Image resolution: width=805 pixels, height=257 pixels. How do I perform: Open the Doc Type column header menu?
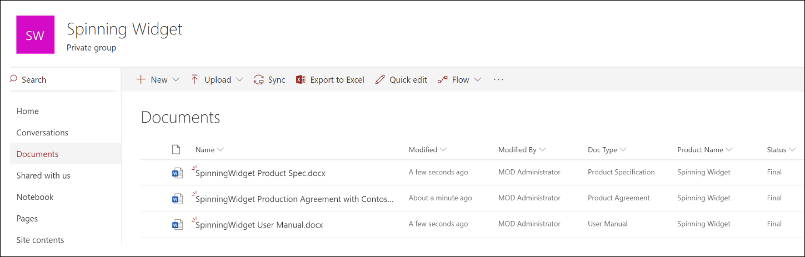(x=623, y=150)
